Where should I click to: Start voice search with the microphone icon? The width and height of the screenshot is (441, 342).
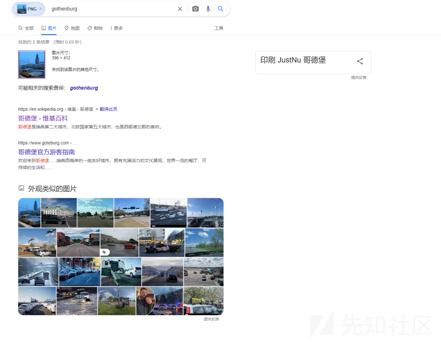208,9
